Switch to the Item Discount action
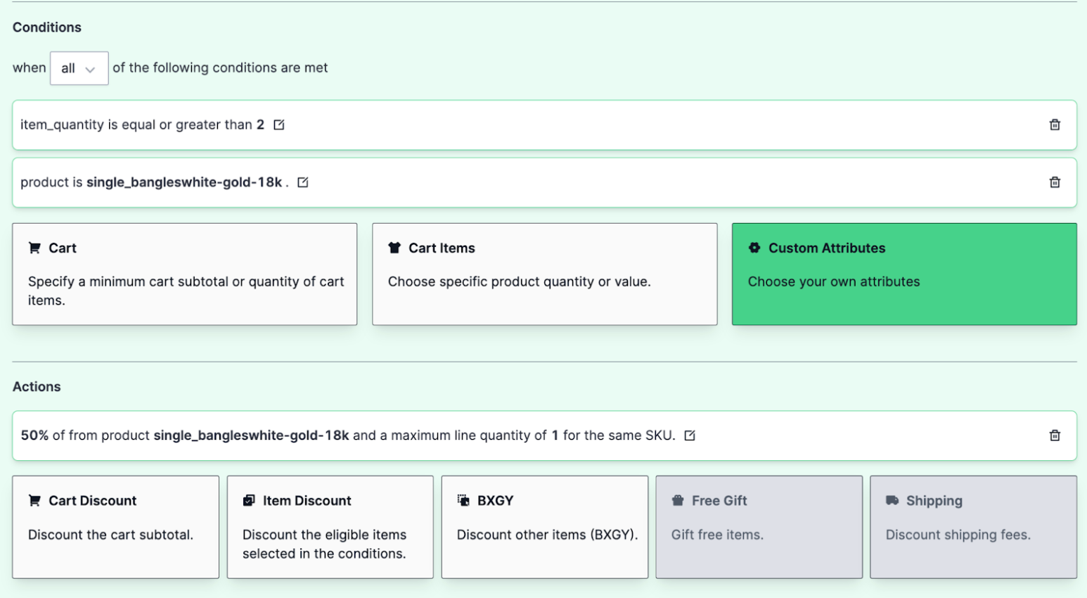Screen dimensions: 1087x598 (x=330, y=526)
